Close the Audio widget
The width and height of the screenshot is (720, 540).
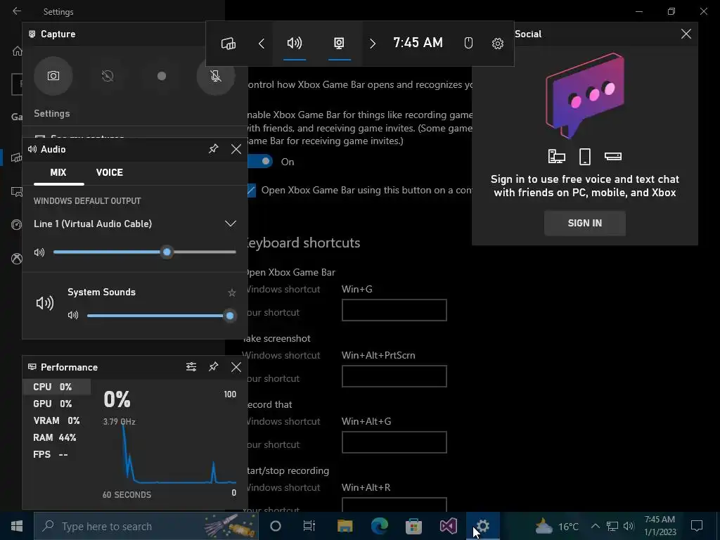(x=236, y=149)
